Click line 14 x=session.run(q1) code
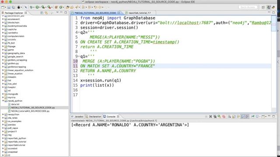The height and width of the screenshot is (157, 280). pyautogui.click(x=101, y=80)
